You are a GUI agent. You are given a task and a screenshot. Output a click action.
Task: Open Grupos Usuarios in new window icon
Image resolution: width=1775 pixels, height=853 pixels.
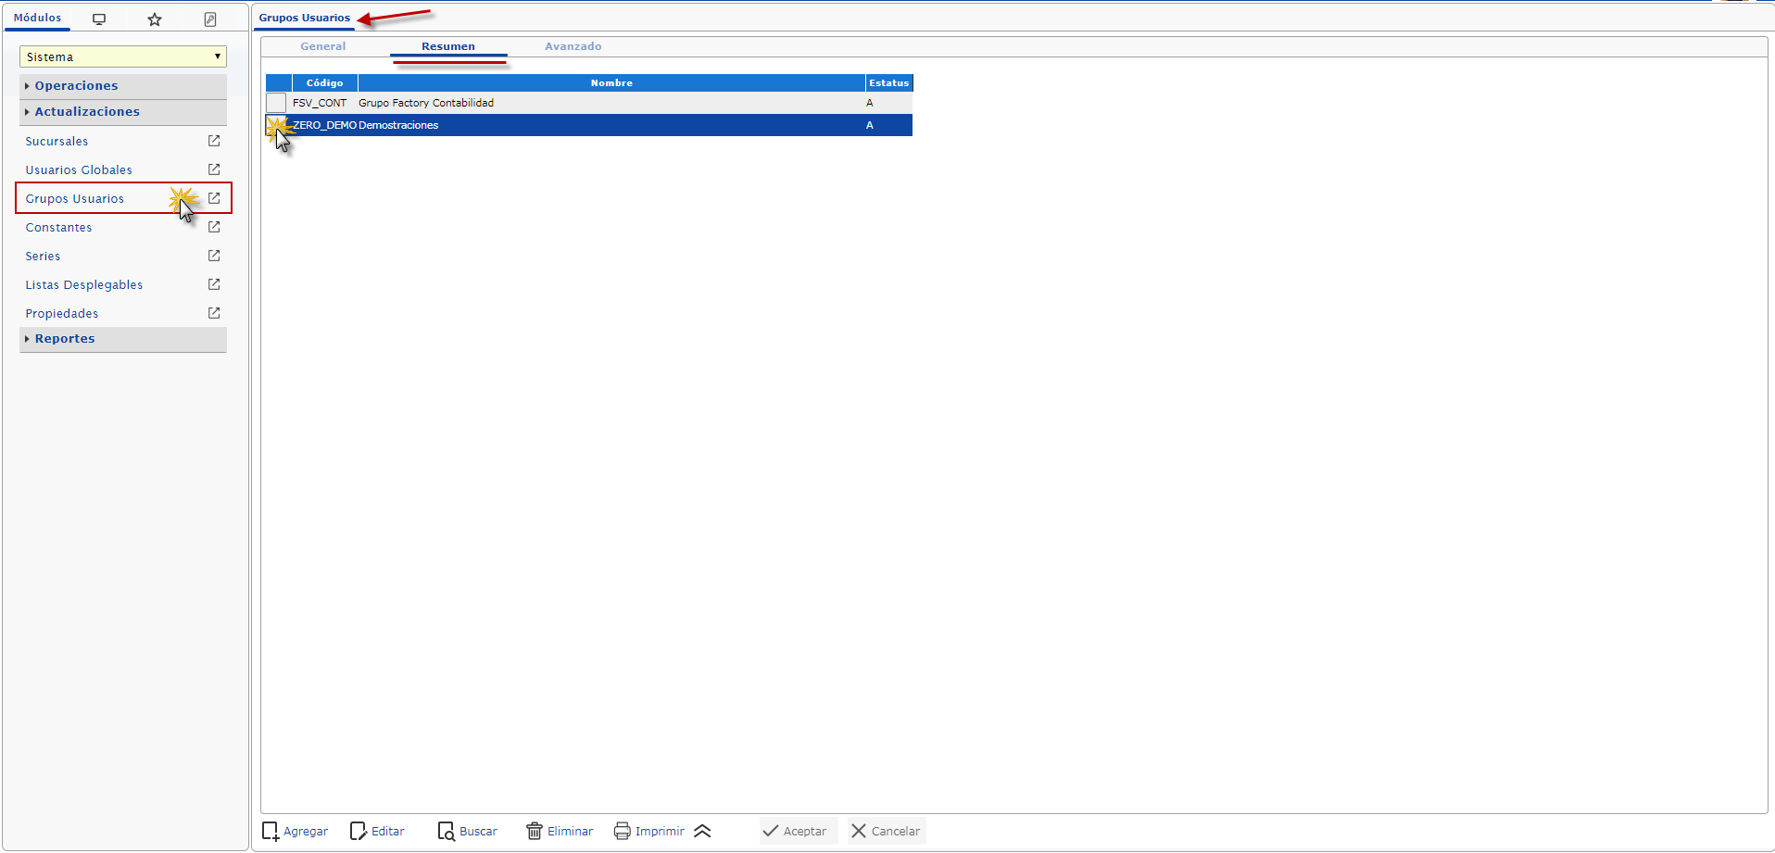tap(214, 198)
